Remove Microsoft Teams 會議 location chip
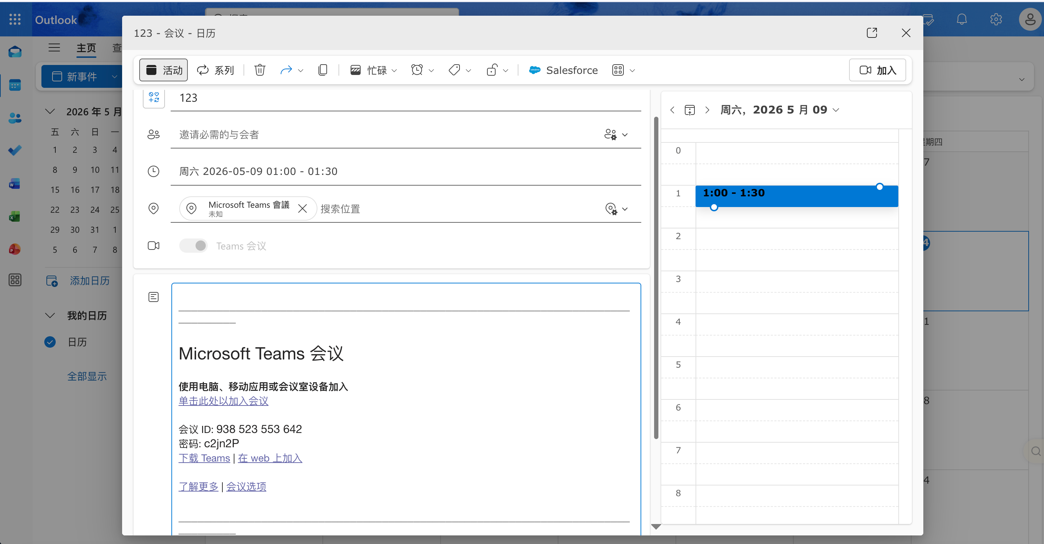This screenshot has height=544, width=1044. point(302,208)
